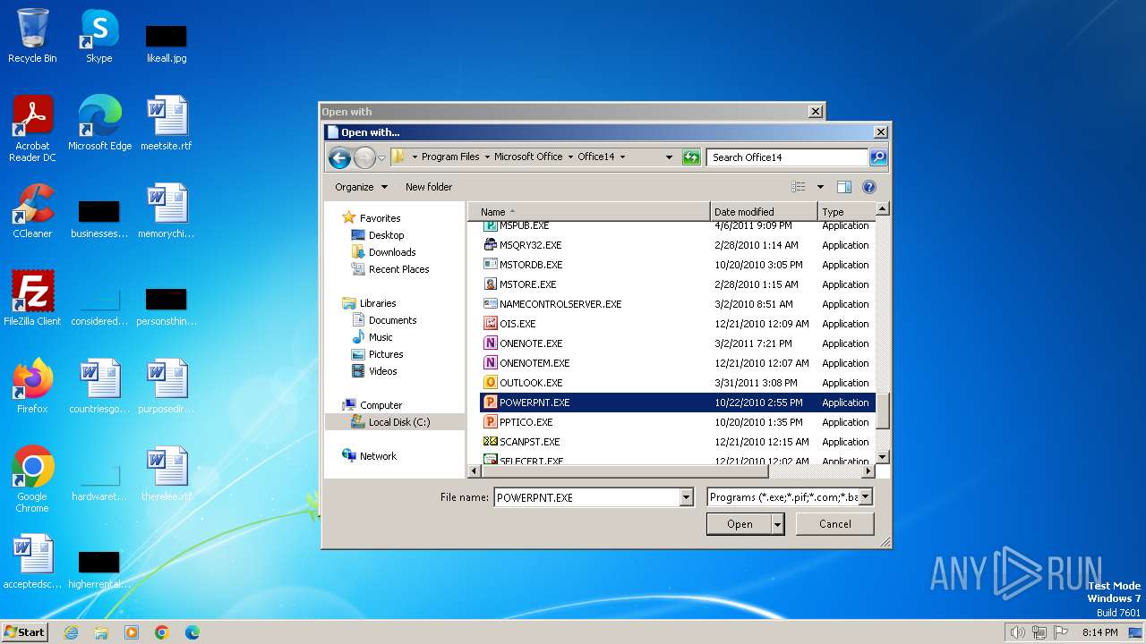Select Downloads in navigation pane
This screenshot has width=1146, height=644.
(x=392, y=252)
